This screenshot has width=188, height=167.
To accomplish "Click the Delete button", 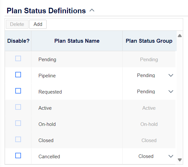I will [x=17, y=24].
